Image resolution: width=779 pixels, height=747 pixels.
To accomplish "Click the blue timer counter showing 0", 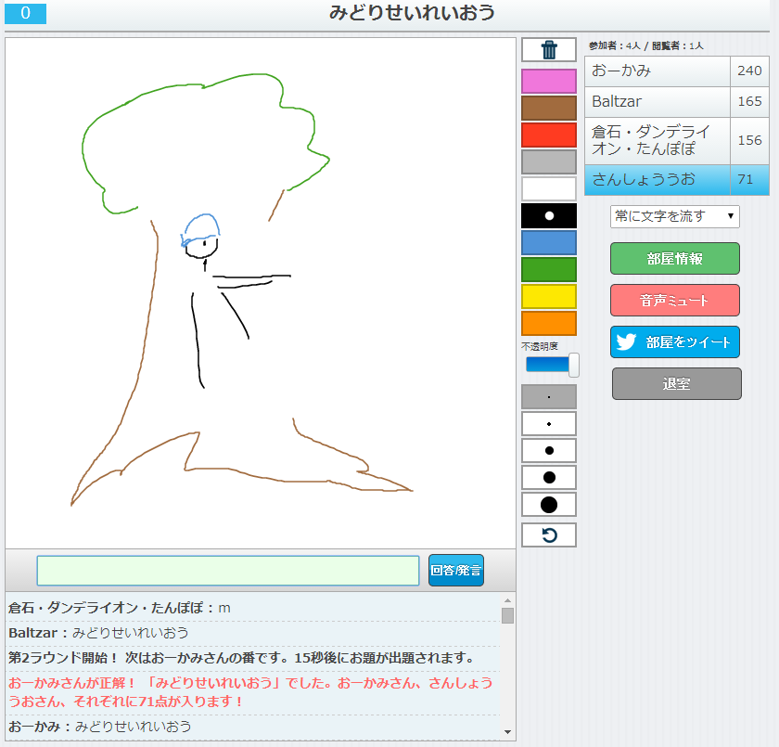I will pos(25,13).
